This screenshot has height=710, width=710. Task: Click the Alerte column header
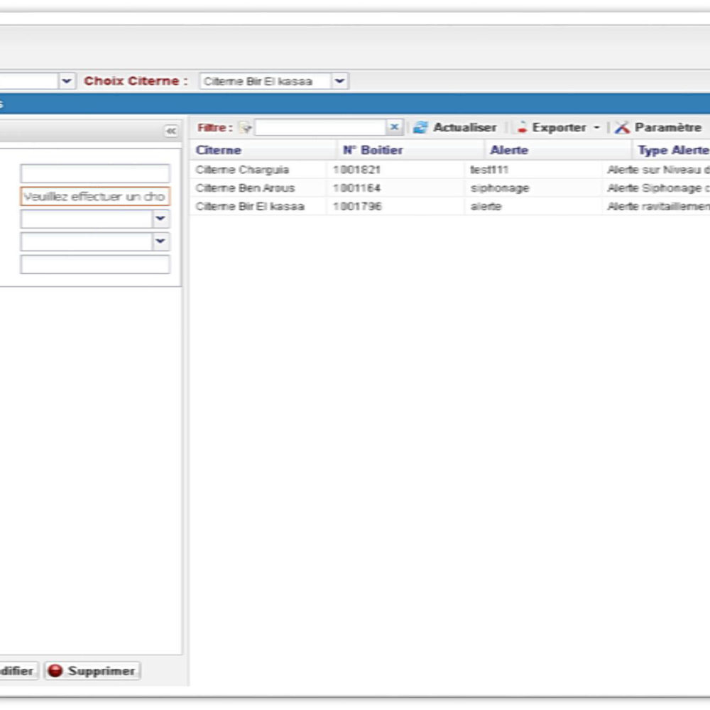(509, 151)
